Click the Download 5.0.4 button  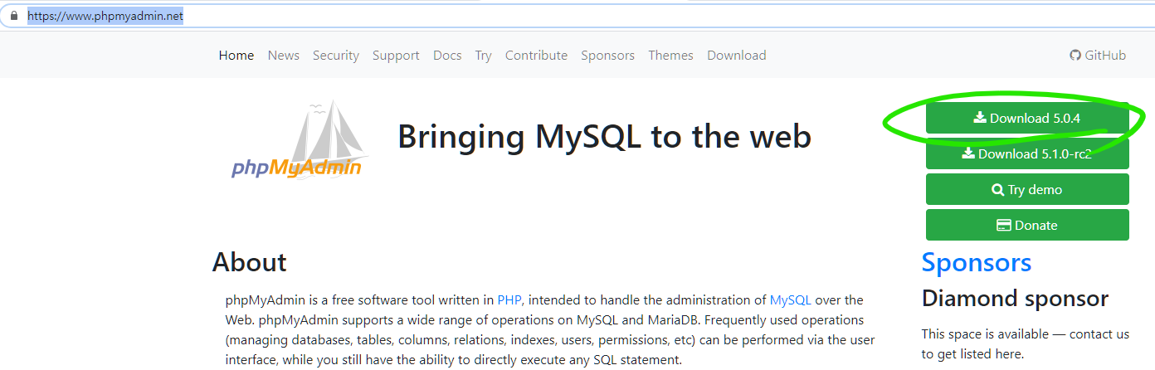point(1027,118)
